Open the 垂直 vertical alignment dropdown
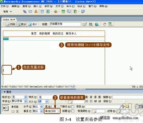The image size is (143, 123). [41, 111]
